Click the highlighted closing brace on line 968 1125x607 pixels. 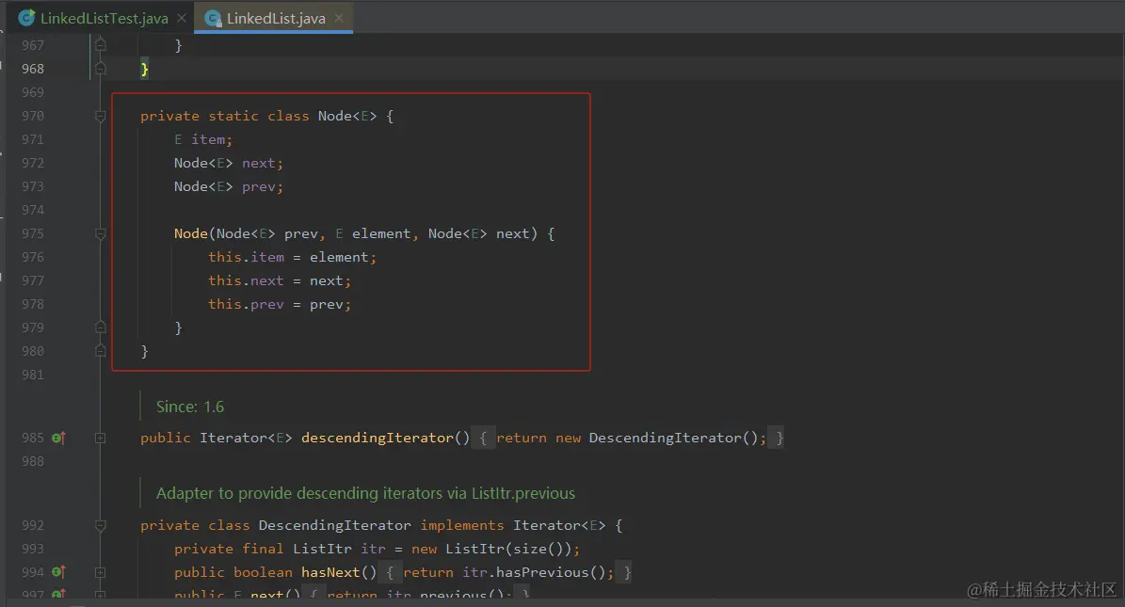point(144,69)
